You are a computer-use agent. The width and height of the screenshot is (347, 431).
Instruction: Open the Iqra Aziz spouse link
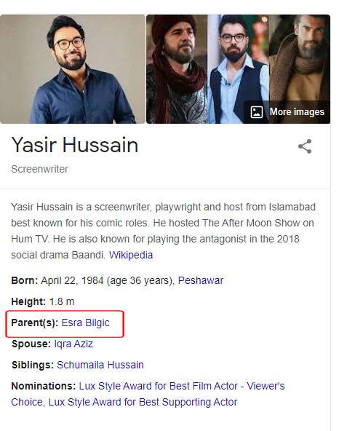(73, 344)
